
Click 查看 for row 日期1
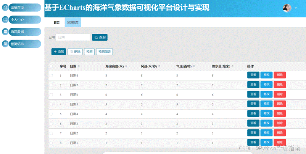[x=253, y=142]
